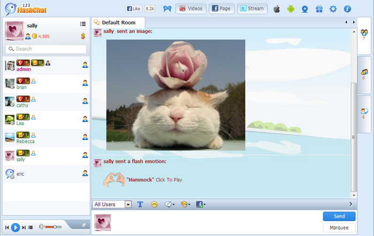
Task: Click the Marquee button
Action: coord(339,227)
